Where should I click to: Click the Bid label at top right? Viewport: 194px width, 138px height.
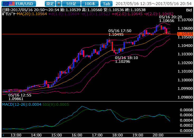[189, 10]
